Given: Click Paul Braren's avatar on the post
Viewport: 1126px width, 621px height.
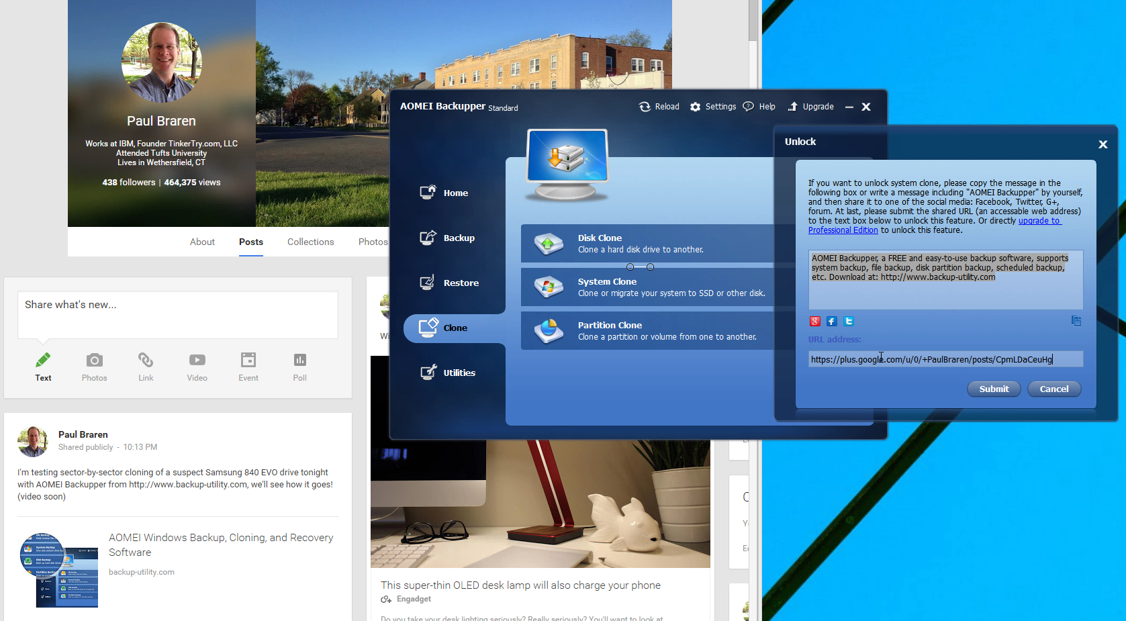Looking at the screenshot, I should tap(33, 442).
